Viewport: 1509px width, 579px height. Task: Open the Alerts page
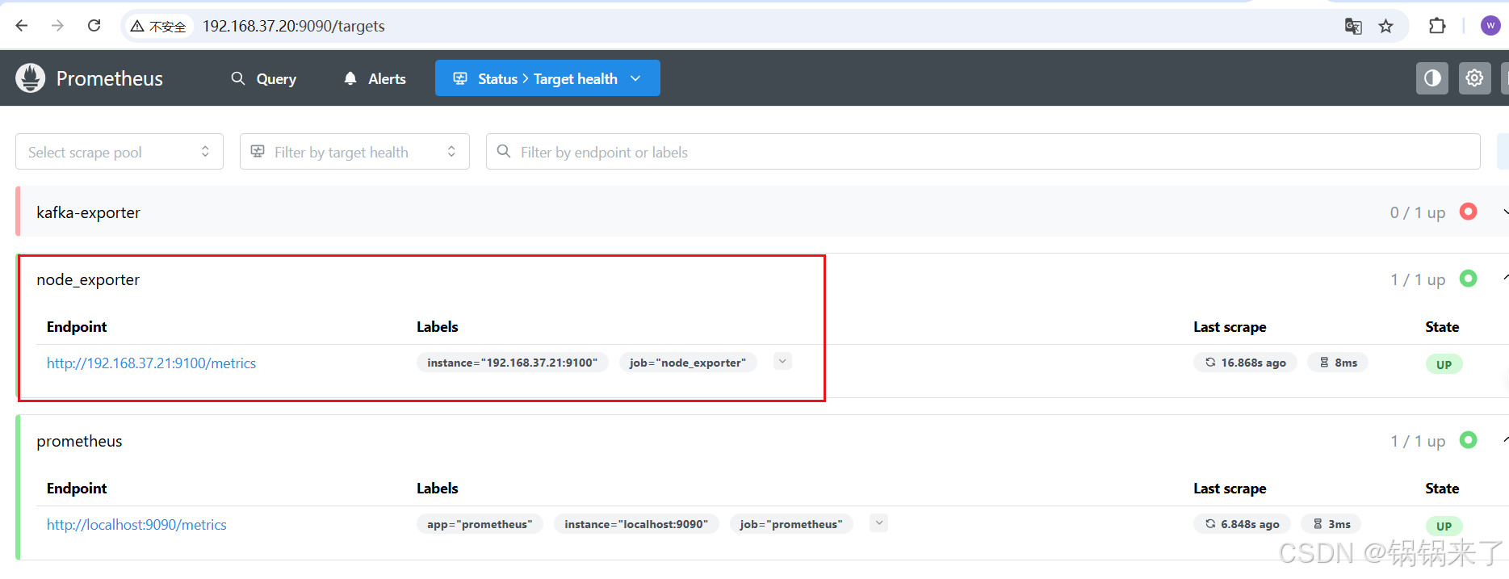pyautogui.click(x=375, y=78)
